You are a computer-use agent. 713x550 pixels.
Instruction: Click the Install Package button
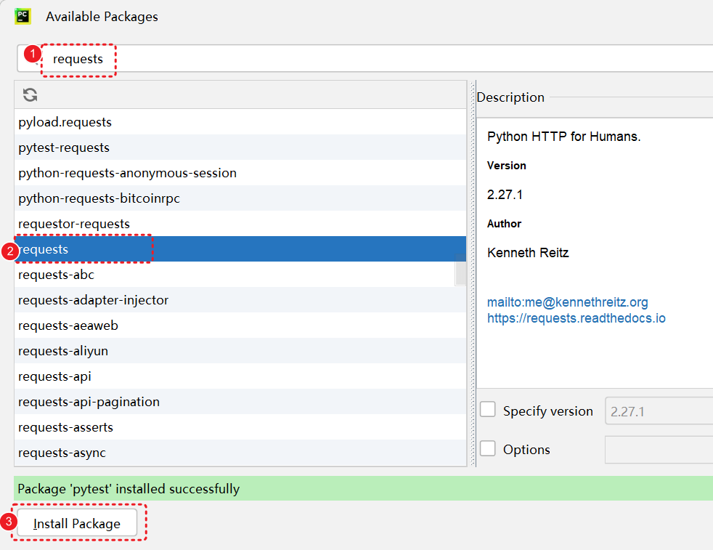pos(77,523)
